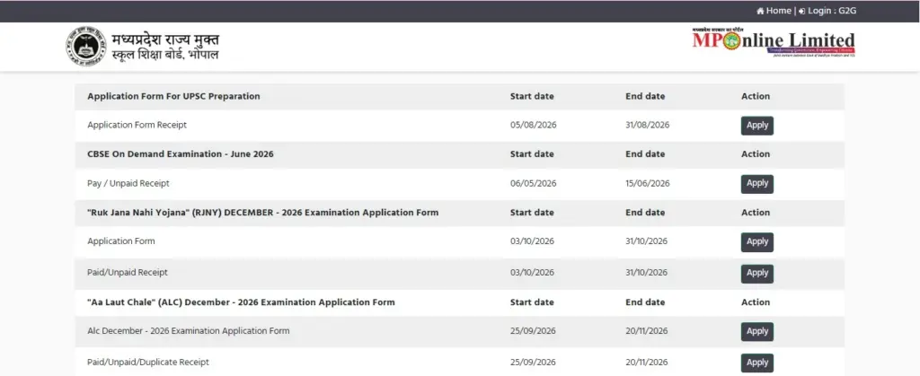Click 'Pay / Unpaid Receipt' row text
This screenshot has width=920, height=376.
[x=128, y=183]
